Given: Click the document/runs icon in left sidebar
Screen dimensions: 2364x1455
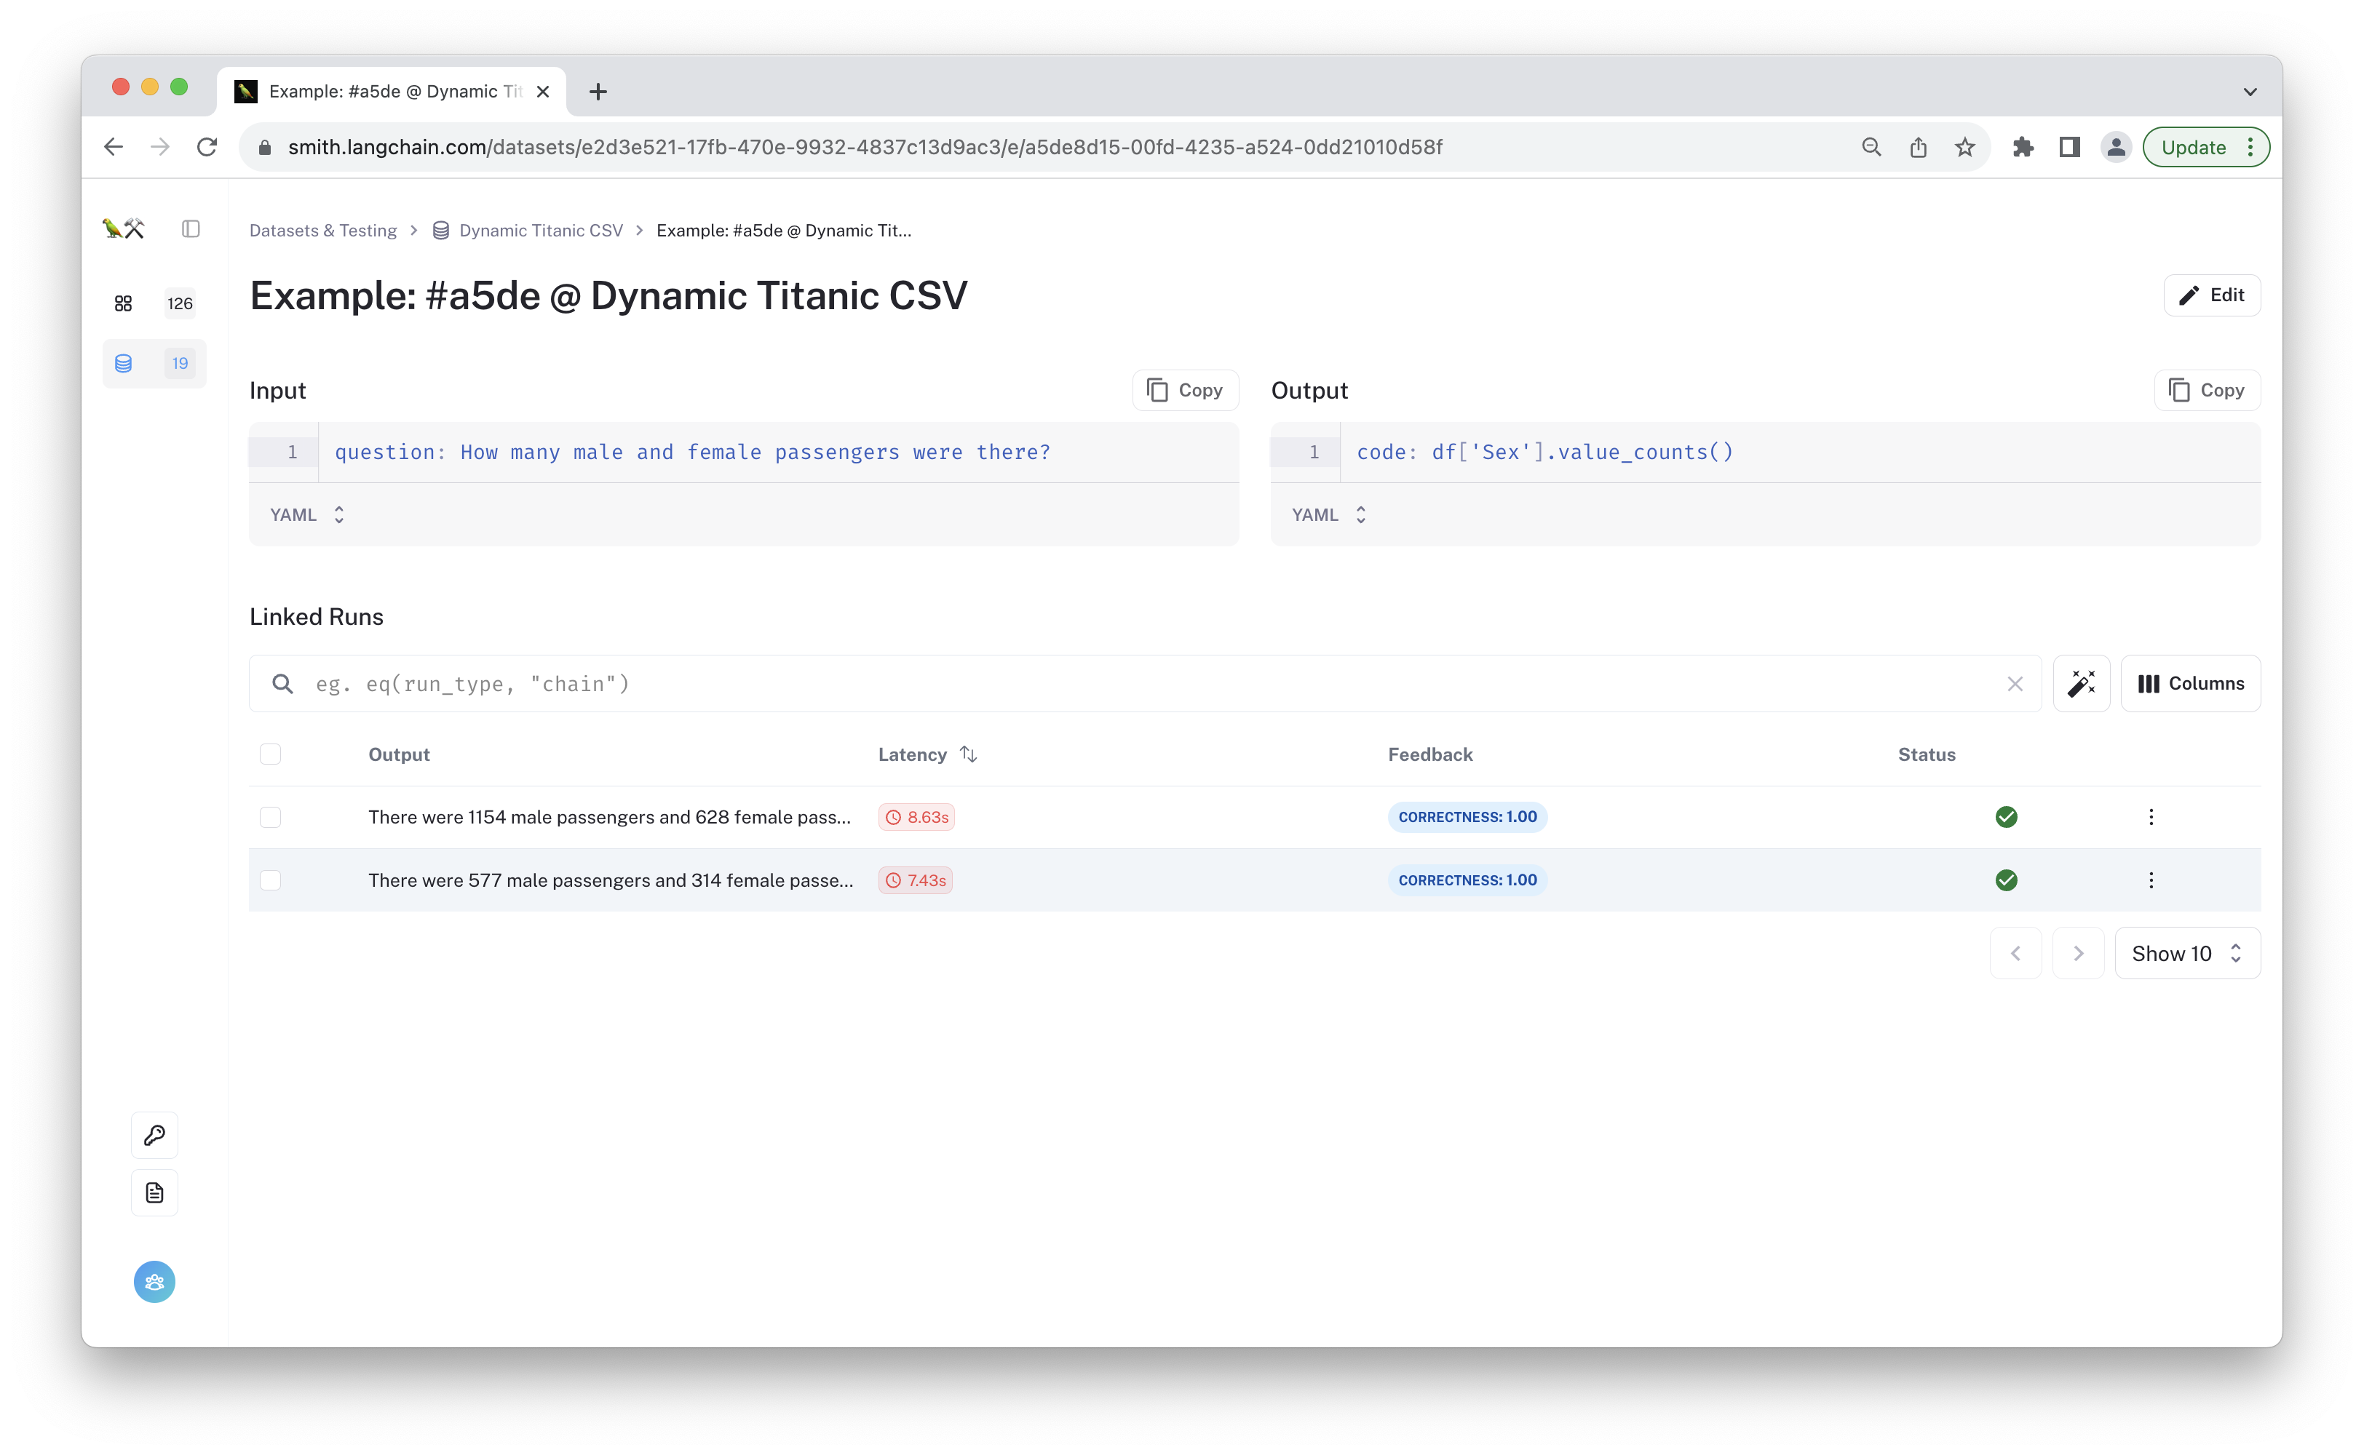Looking at the screenshot, I should coord(152,1193).
